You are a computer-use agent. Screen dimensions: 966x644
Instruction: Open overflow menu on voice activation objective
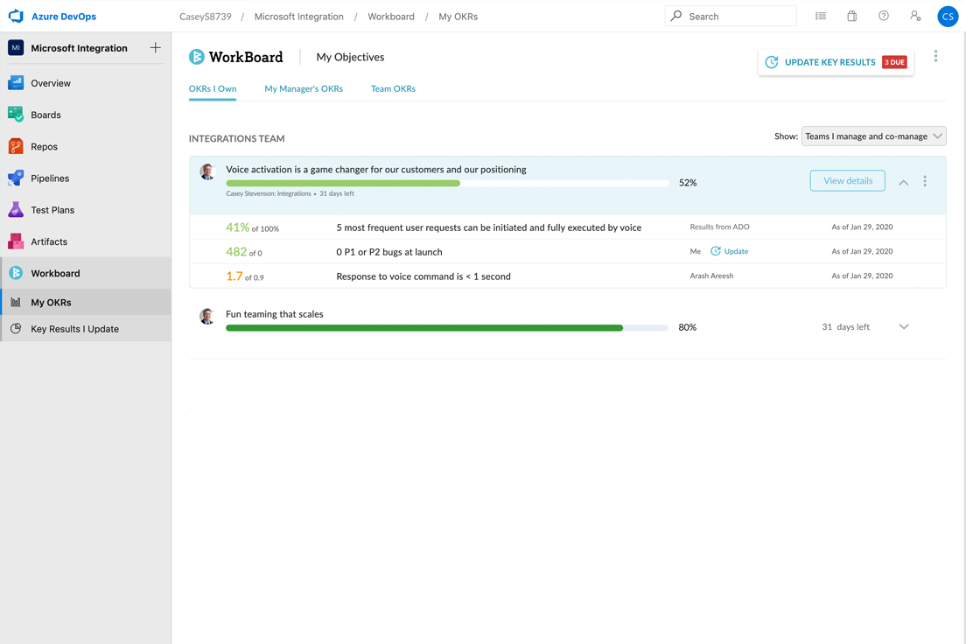tap(925, 181)
